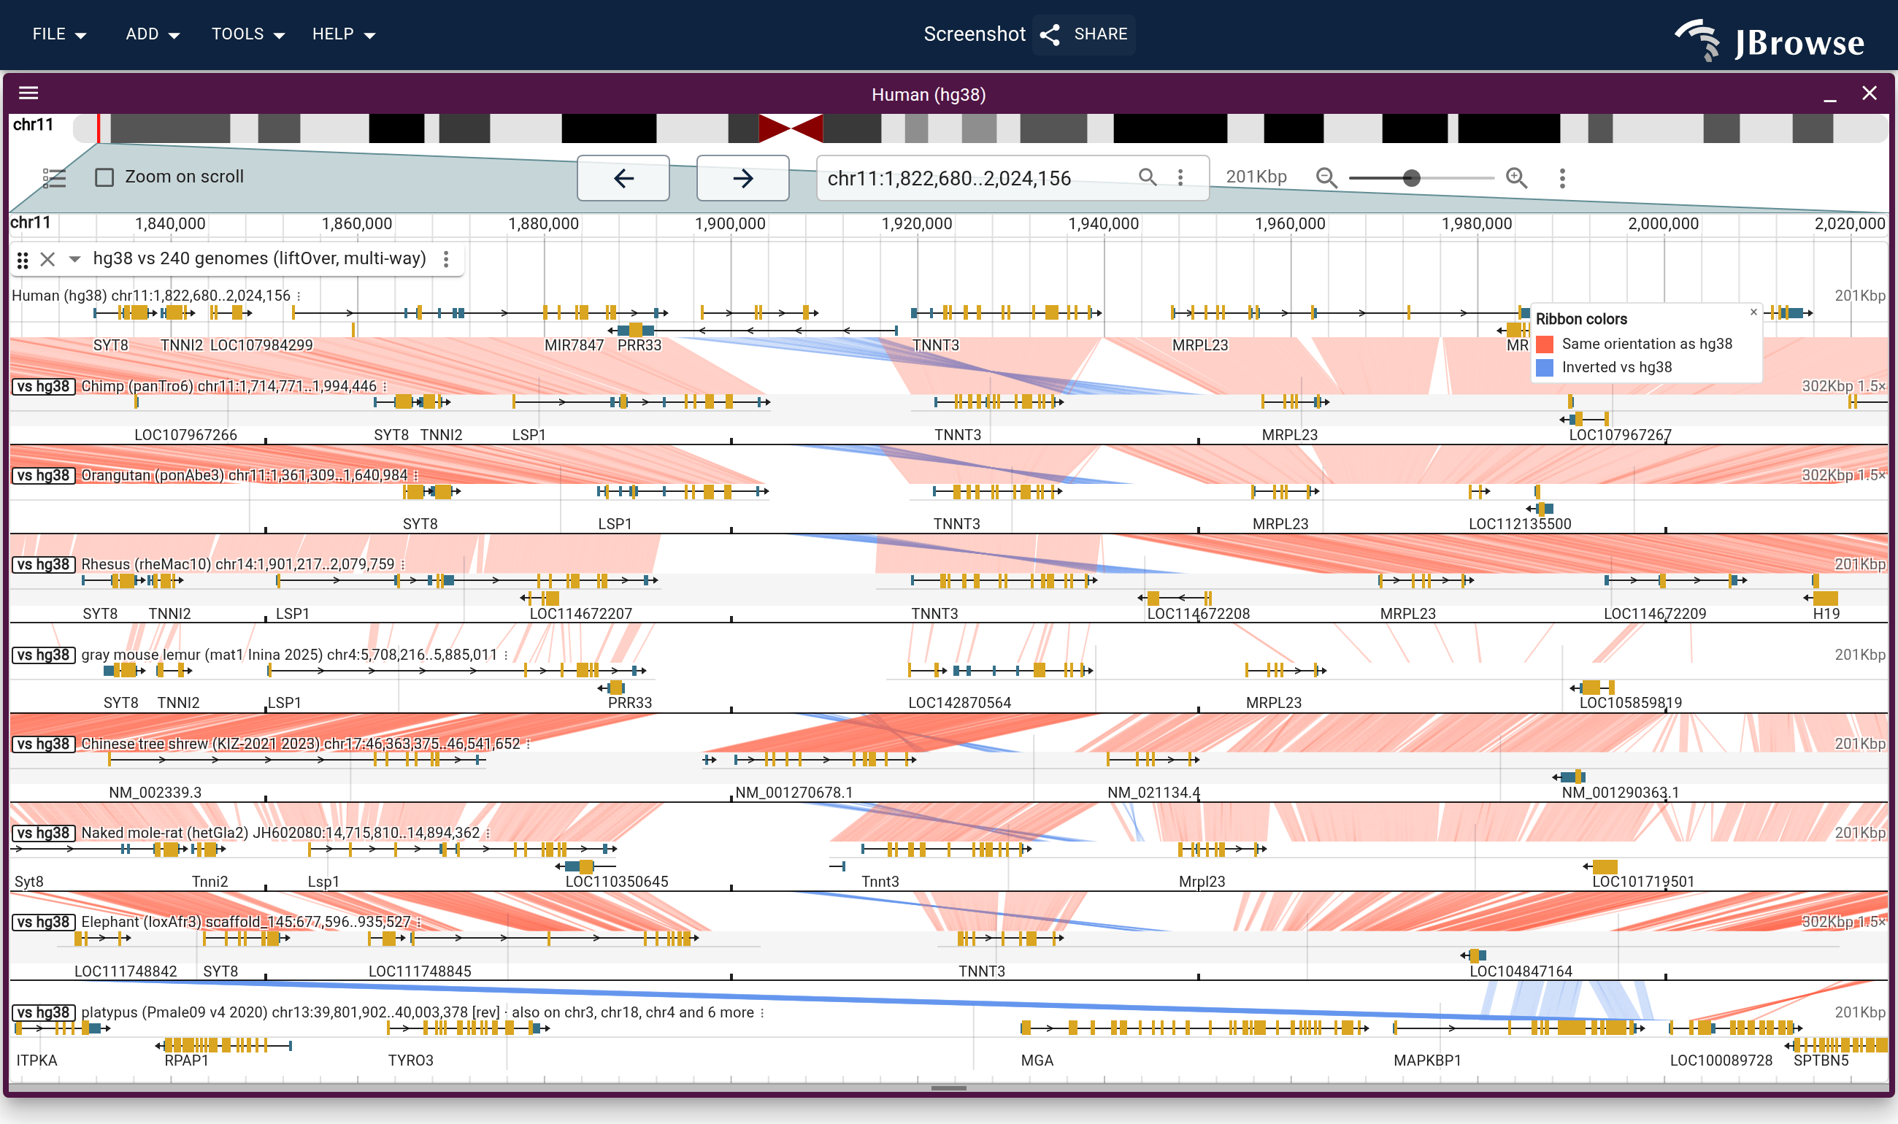Dismiss the Ribbon colors legend
Image resolution: width=1898 pixels, height=1124 pixels.
coord(1753,312)
